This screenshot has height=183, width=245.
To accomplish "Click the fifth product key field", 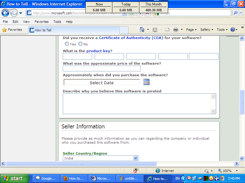I will coord(204,56).
